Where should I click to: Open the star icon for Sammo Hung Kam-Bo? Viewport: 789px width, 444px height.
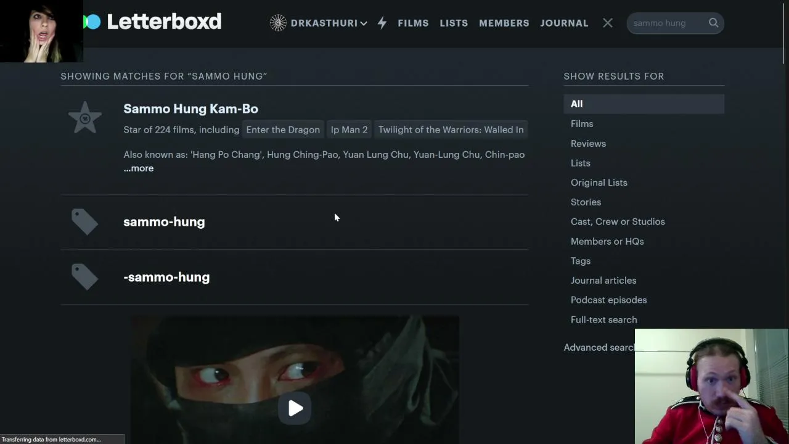(85, 117)
